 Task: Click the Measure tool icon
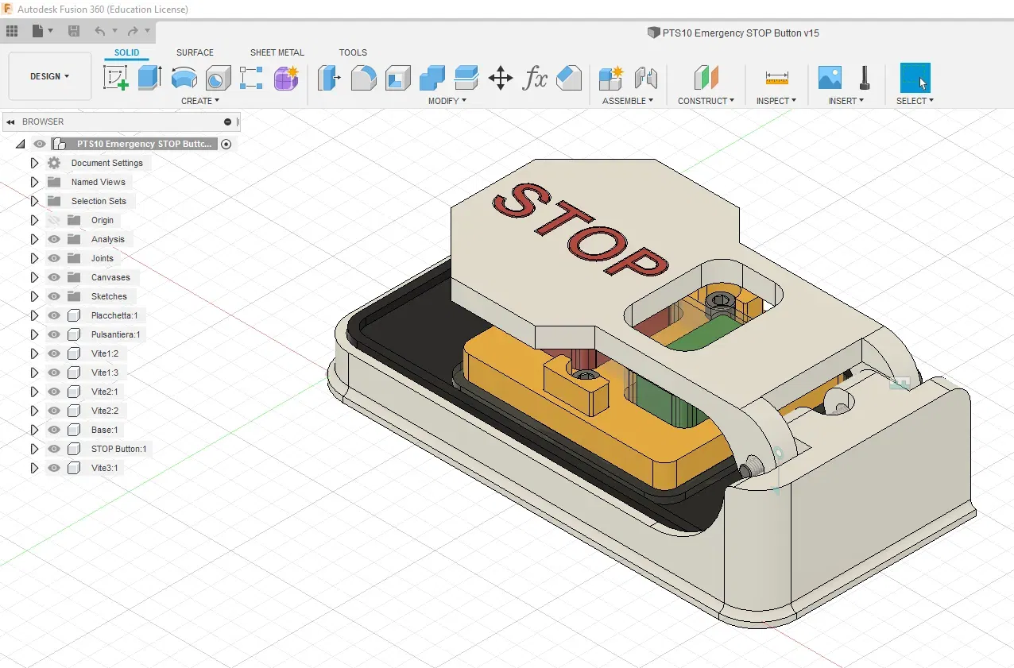click(x=776, y=78)
